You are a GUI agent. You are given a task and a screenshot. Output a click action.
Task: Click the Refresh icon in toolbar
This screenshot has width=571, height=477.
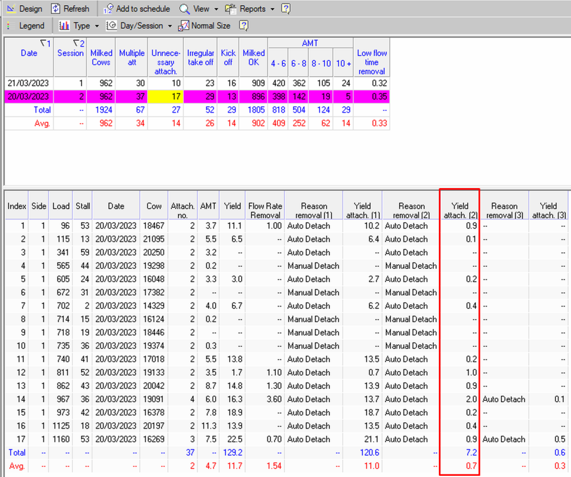[55, 9]
